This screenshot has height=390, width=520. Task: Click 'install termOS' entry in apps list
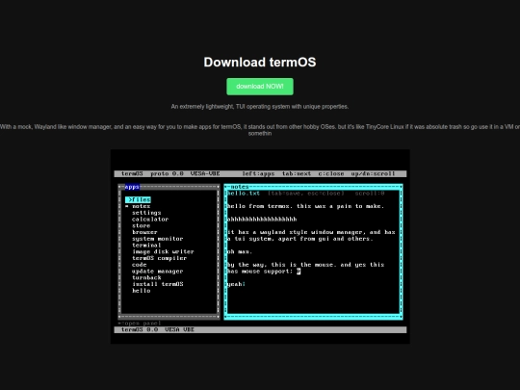[158, 284]
